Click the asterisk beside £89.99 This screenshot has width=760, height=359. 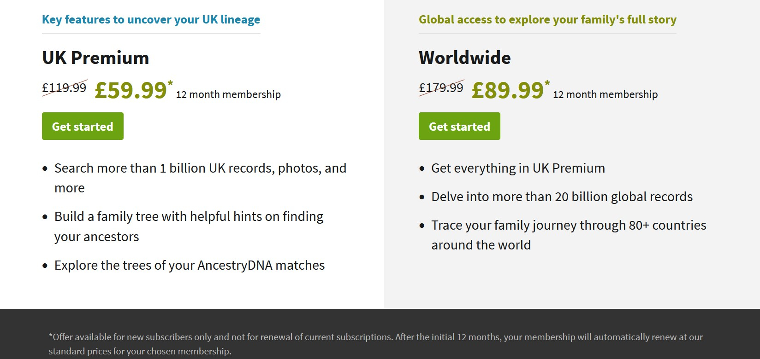[547, 83]
